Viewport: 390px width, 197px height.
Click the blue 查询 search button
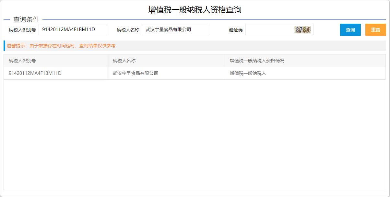pyautogui.click(x=350, y=30)
